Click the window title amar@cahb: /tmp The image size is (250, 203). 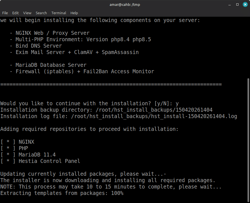click(x=125, y=5)
